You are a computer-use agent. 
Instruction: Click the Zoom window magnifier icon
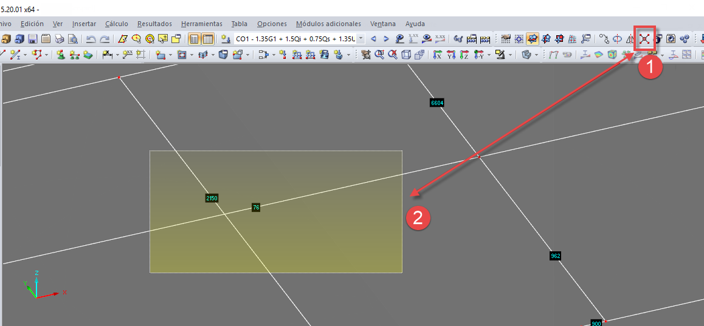pos(379,55)
